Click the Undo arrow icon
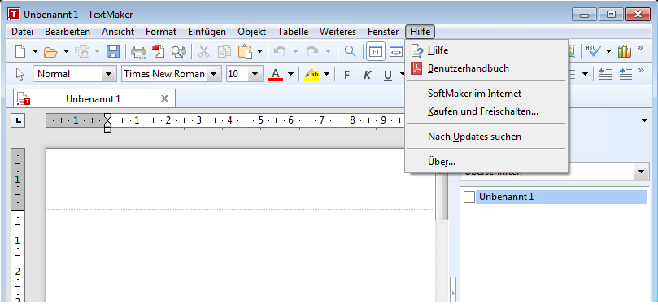 (280, 51)
